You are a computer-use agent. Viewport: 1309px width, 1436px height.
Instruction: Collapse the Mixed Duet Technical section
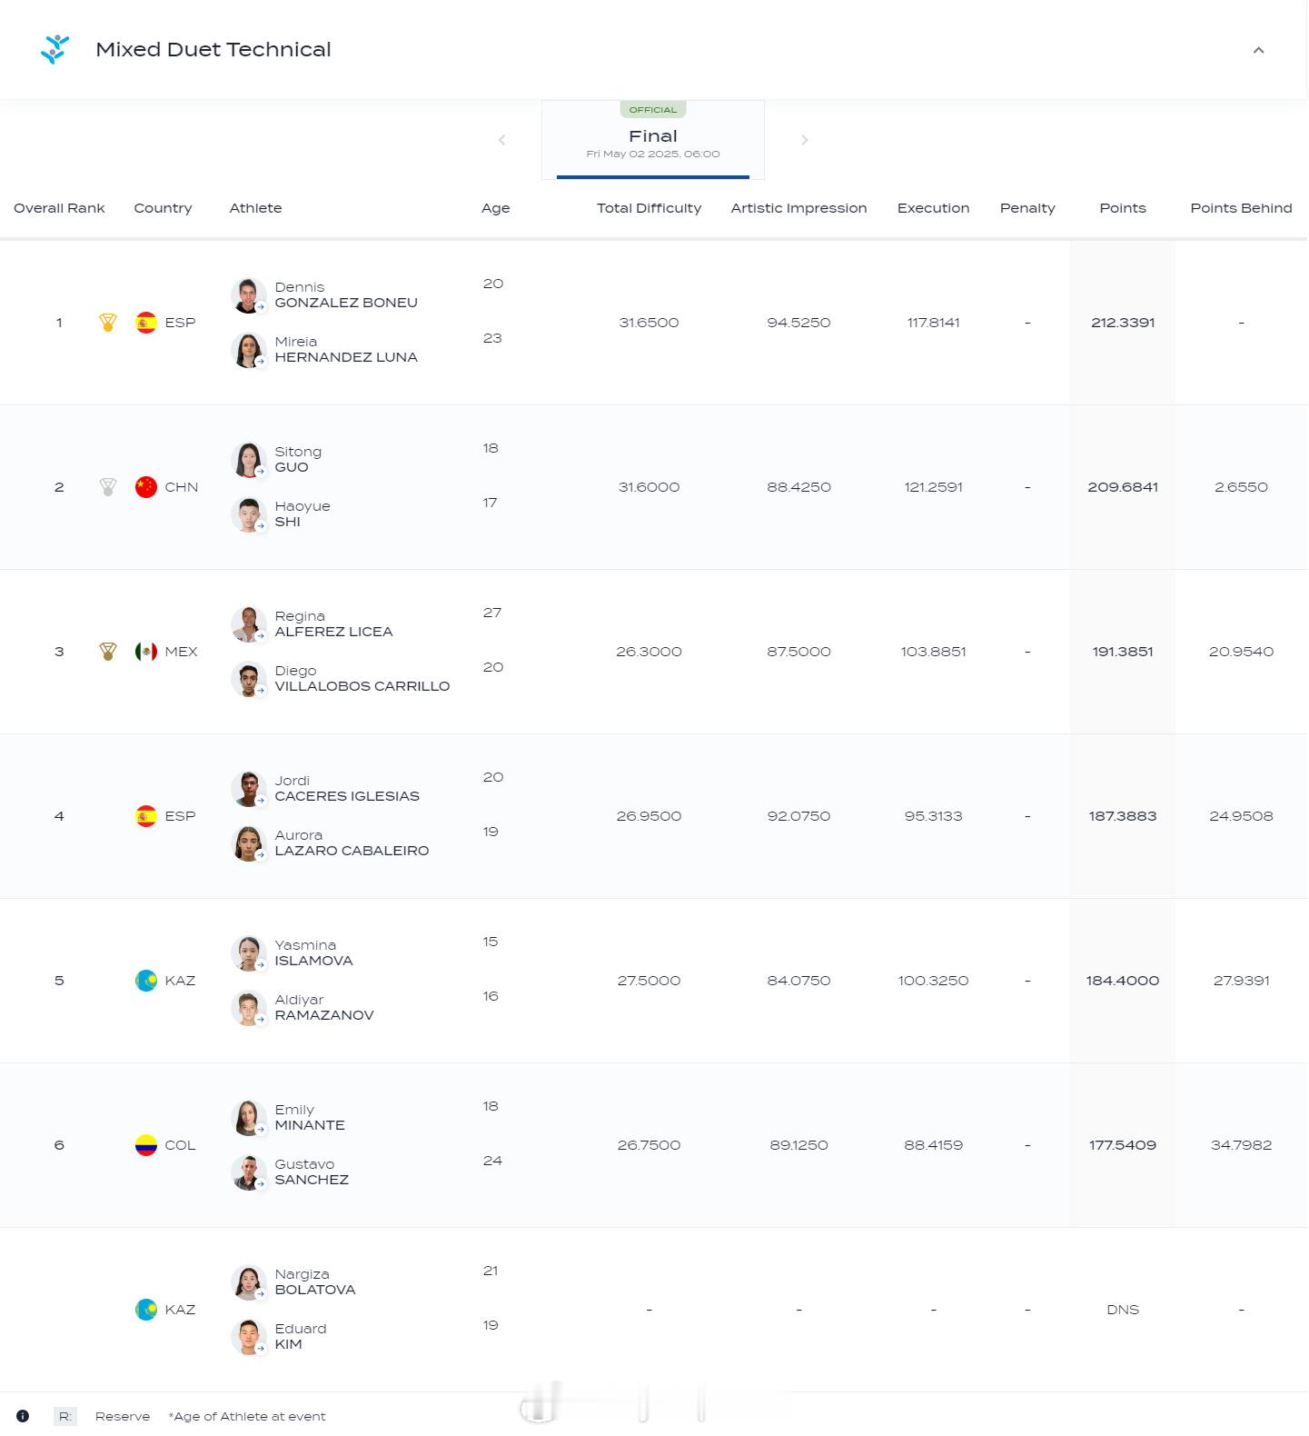pos(1258,50)
